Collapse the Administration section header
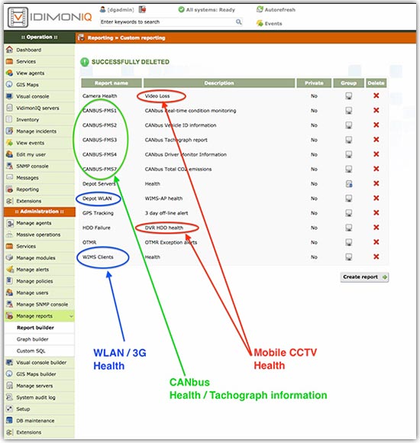This screenshot has height=443, width=420. coord(40,212)
